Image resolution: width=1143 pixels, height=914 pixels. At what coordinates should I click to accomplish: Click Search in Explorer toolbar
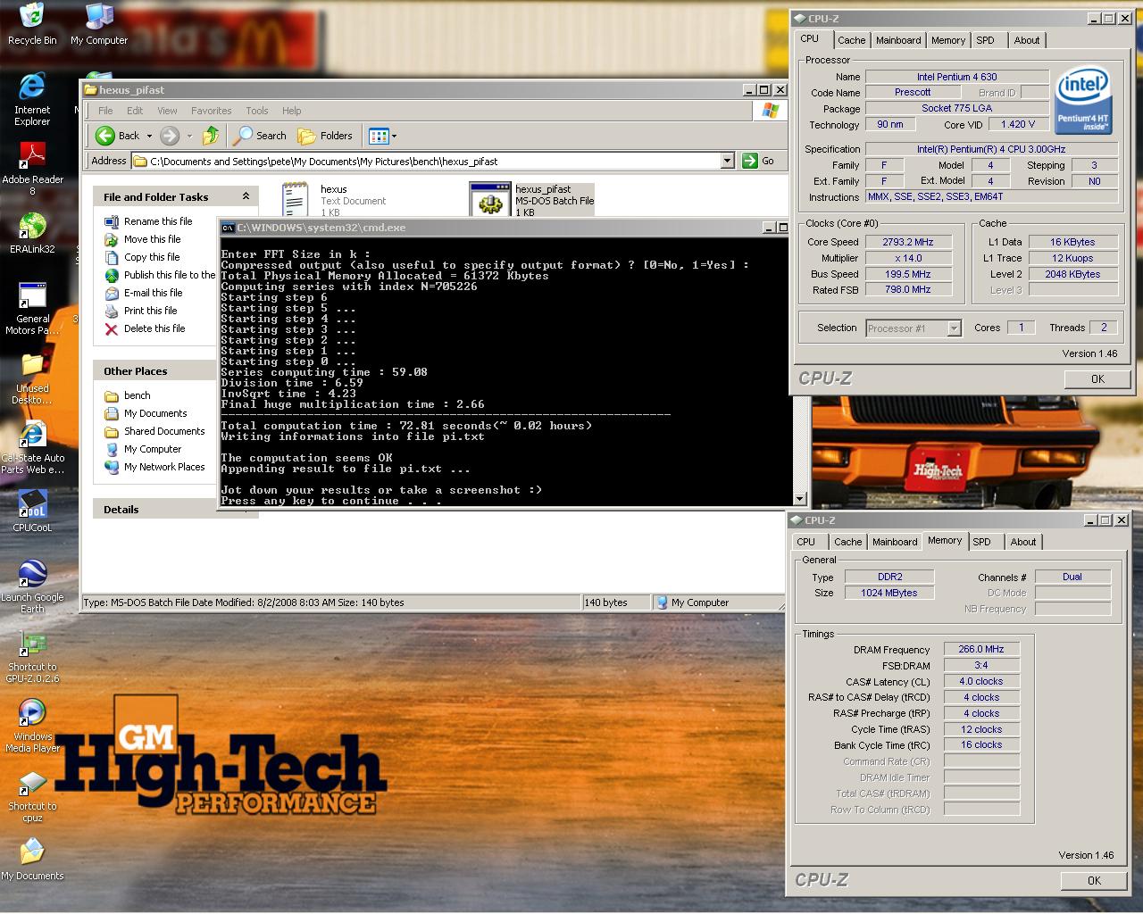[260, 136]
